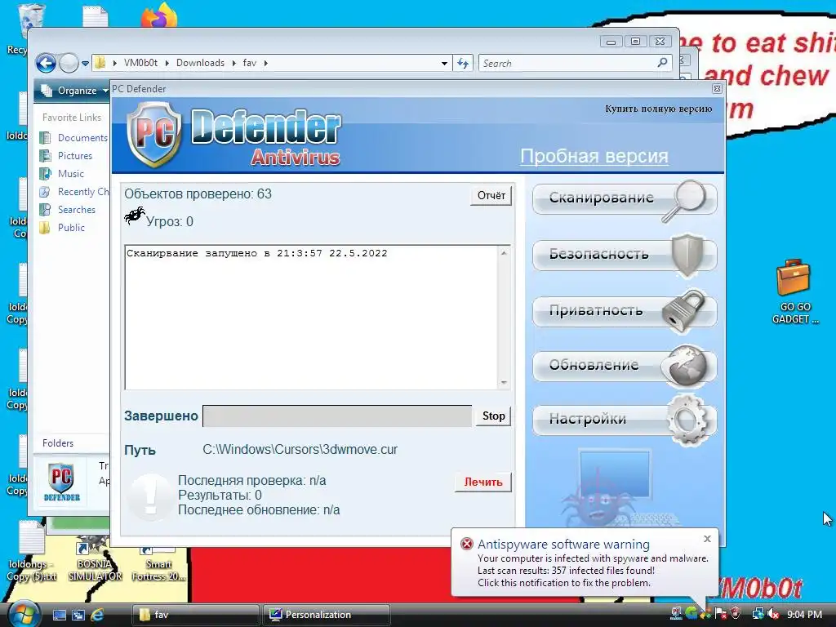Image resolution: width=836 pixels, height=627 pixels.
Task: Select Downloads in the address breadcrumb
Action: click(201, 63)
